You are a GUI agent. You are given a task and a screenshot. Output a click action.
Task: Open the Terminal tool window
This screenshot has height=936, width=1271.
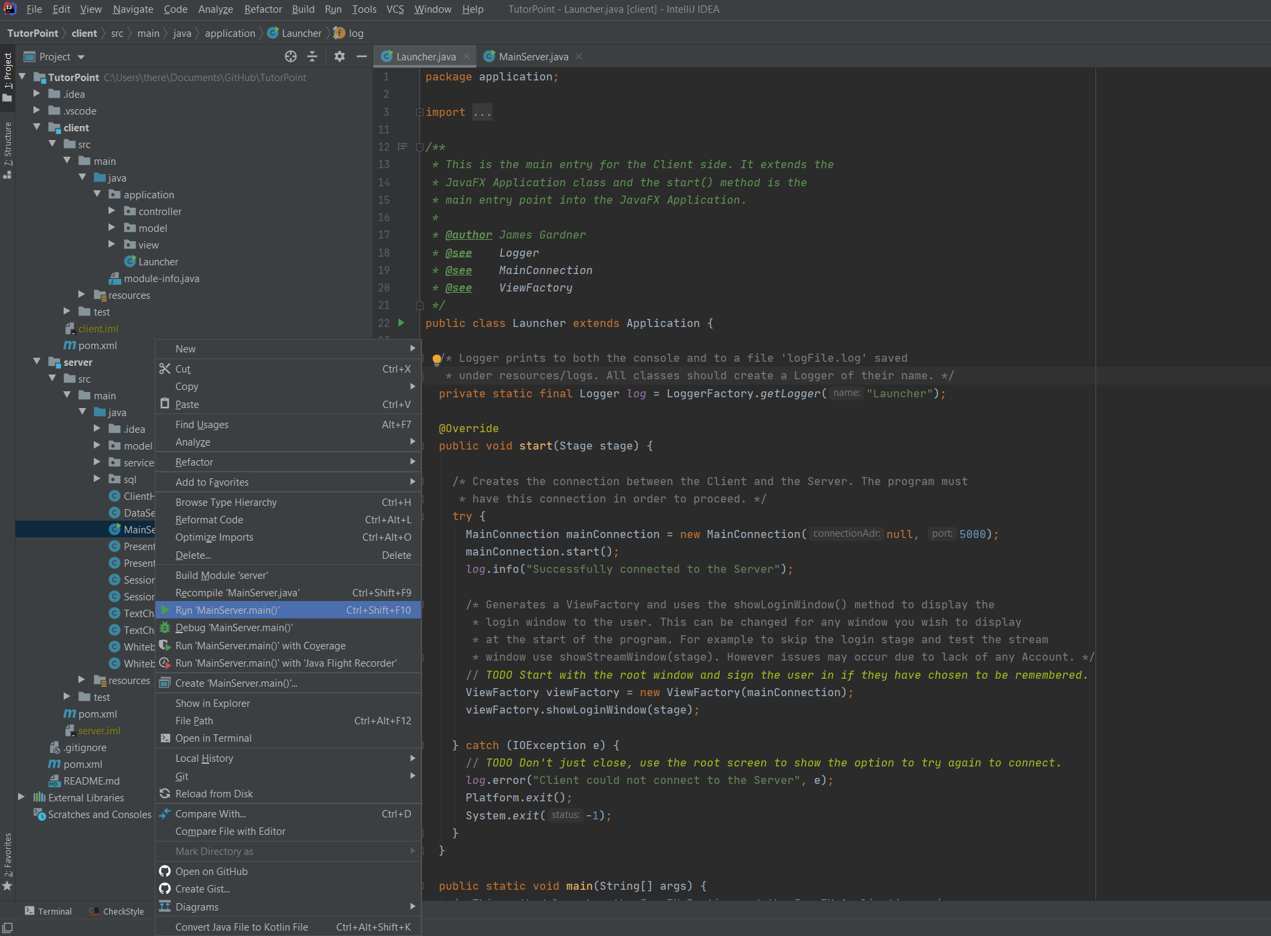[48, 911]
